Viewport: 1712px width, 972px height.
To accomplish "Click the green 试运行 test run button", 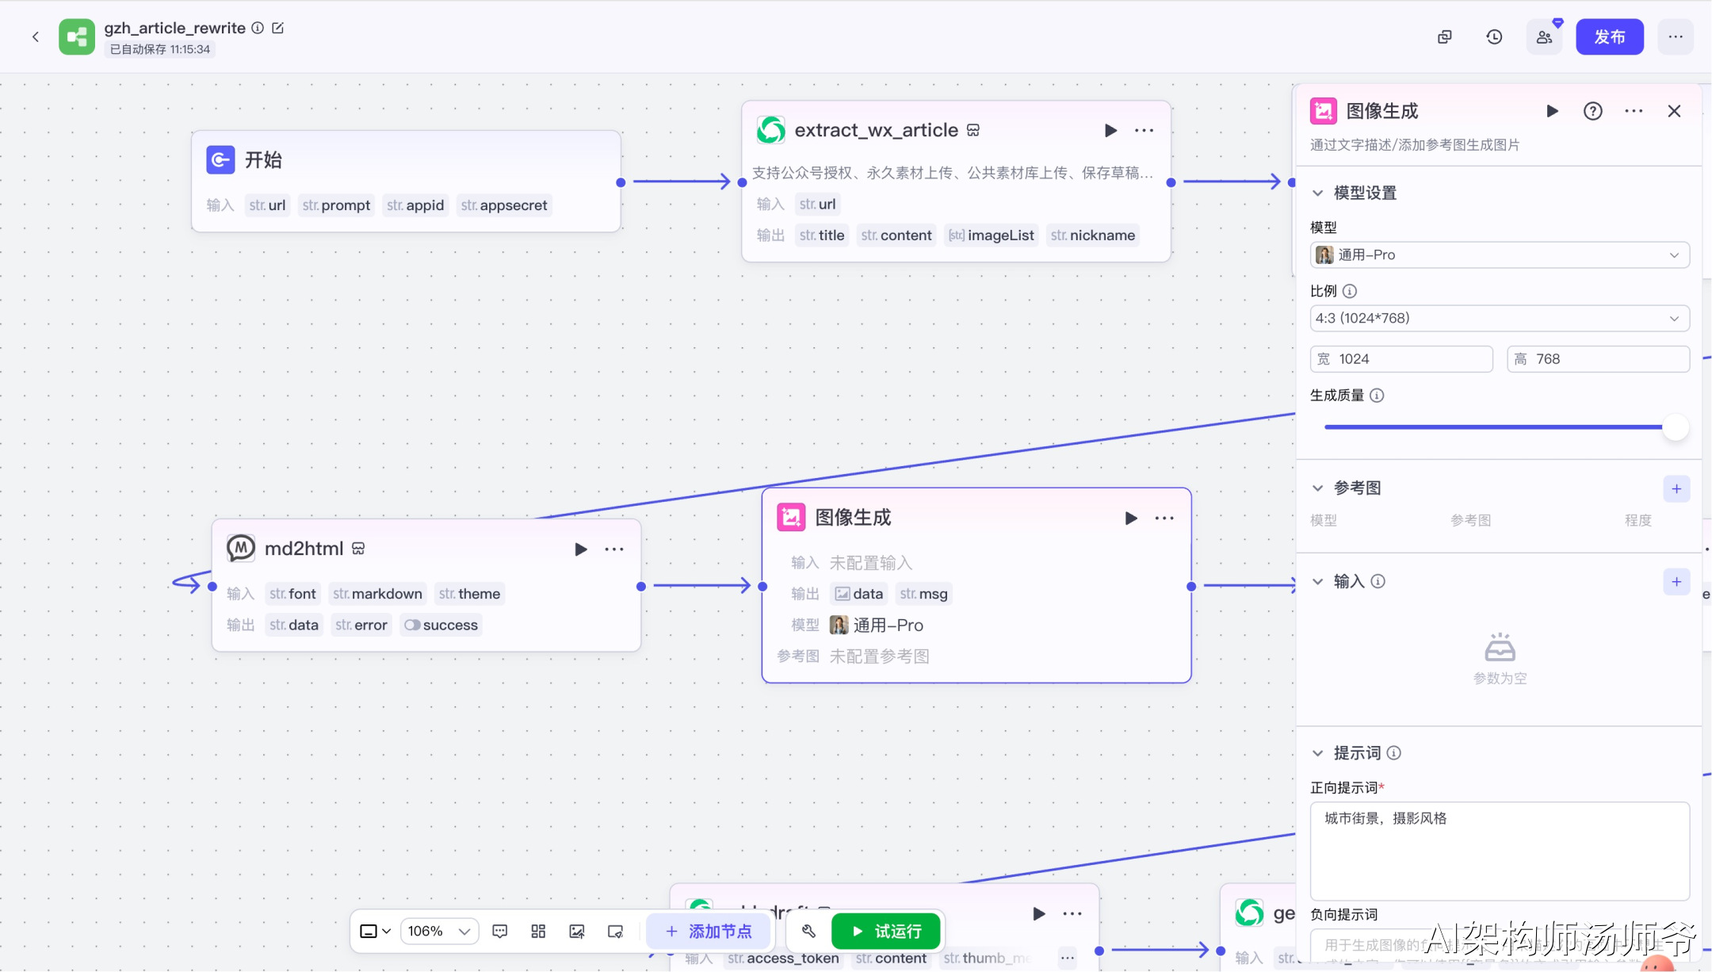I will 886,931.
